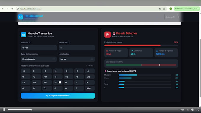The height and width of the screenshot is (113, 201).
Task: Click the Heure SHAP importance bar
Action: [x=145, y=78]
